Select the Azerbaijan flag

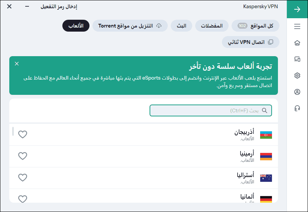pos(266,135)
